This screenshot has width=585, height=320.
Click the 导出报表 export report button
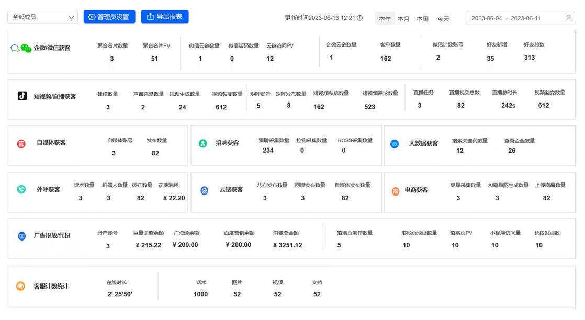click(x=165, y=17)
